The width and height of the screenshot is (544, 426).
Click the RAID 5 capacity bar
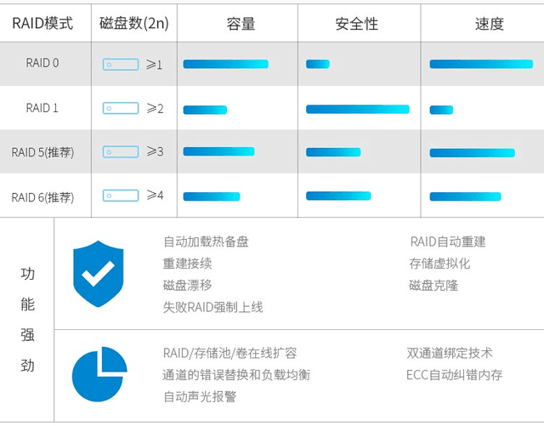219,151
